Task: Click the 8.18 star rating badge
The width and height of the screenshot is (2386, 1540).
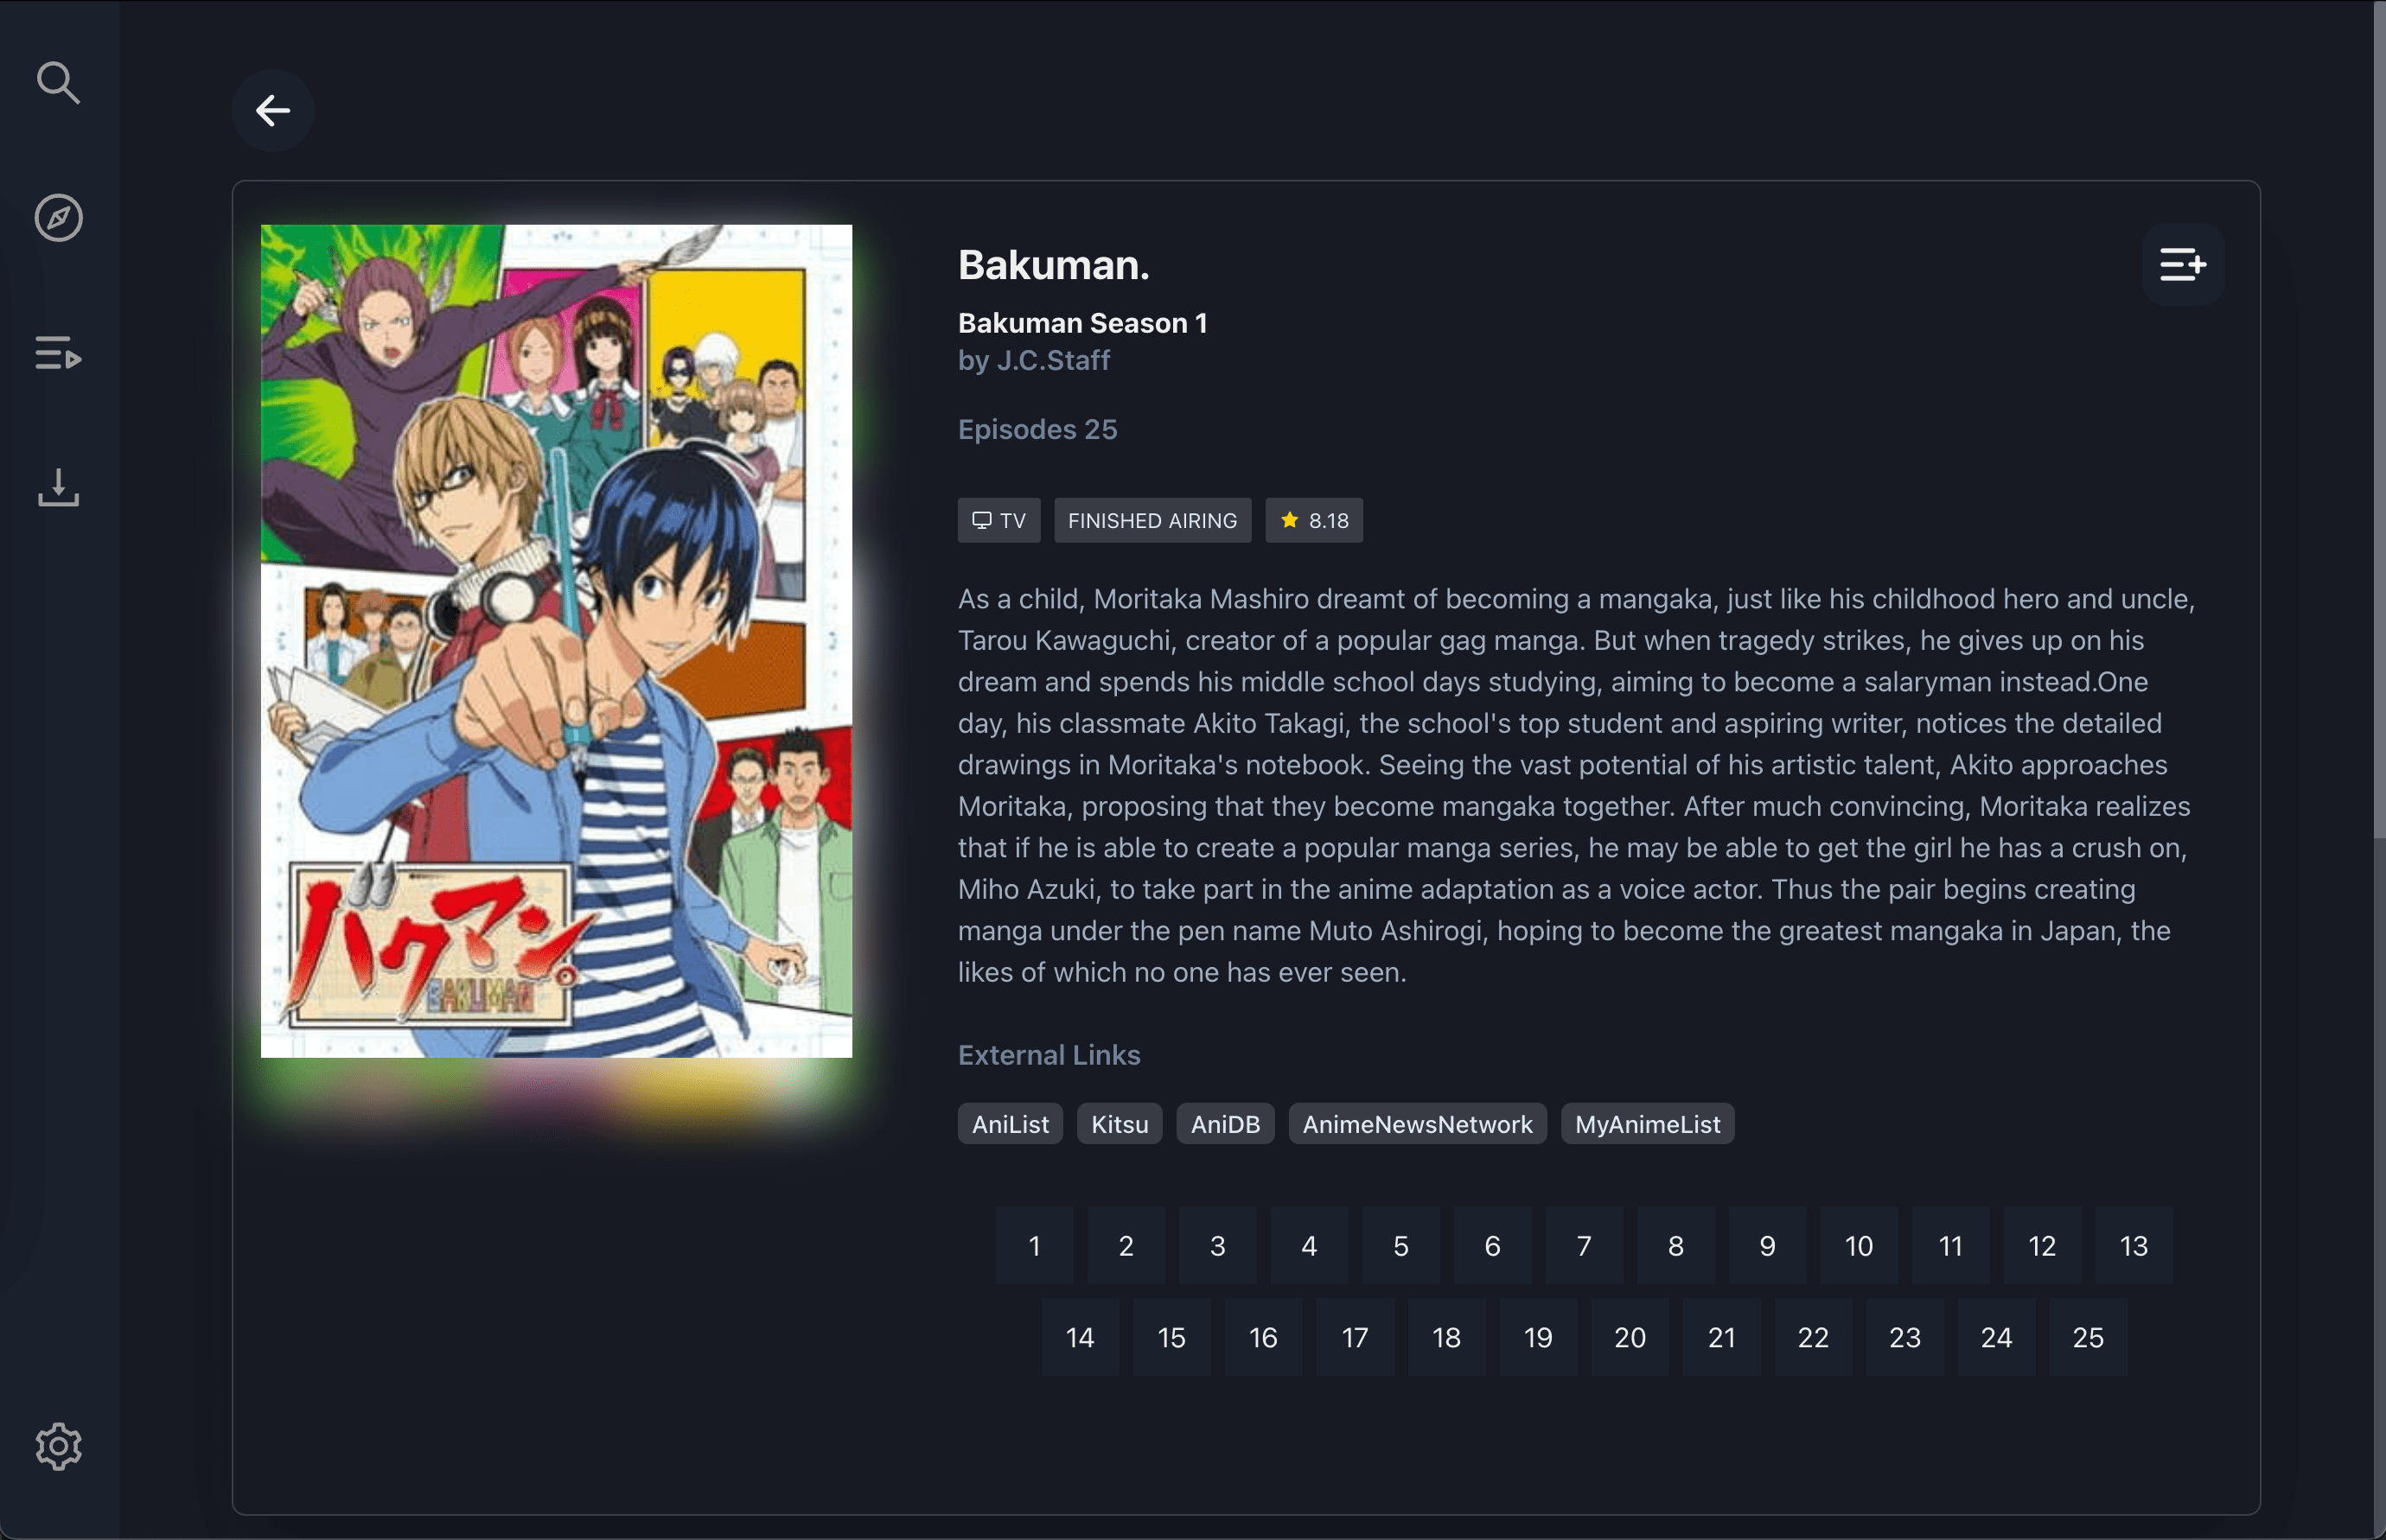Action: [1313, 521]
